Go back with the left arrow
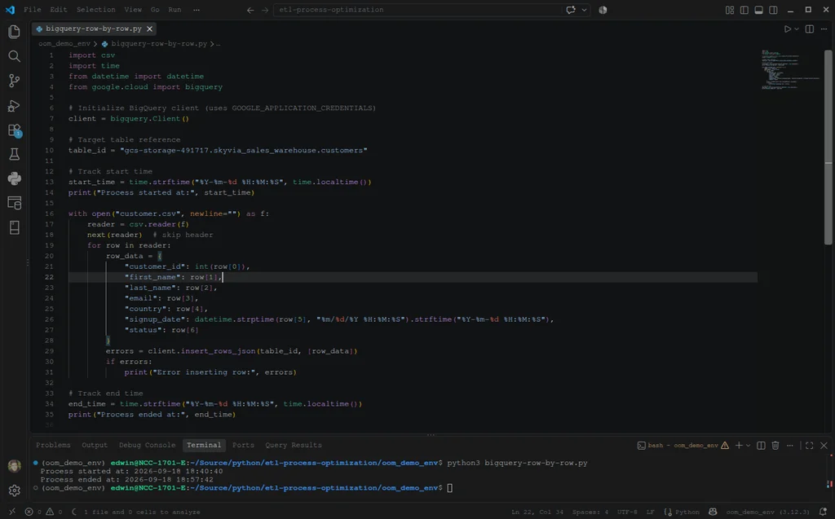Viewport: 835px width, 519px height. tap(250, 10)
